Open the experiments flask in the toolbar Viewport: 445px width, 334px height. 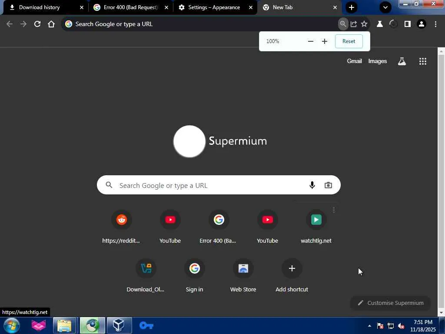(380, 24)
